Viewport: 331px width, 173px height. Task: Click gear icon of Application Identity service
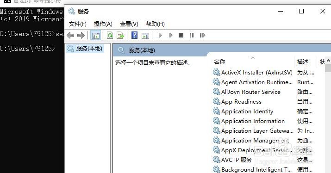[x=216, y=111]
